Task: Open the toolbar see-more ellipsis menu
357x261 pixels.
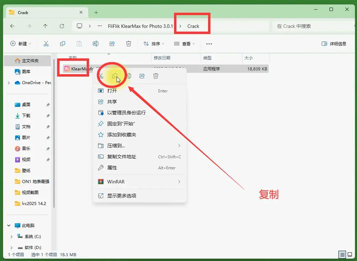Action: (x=209, y=44)
